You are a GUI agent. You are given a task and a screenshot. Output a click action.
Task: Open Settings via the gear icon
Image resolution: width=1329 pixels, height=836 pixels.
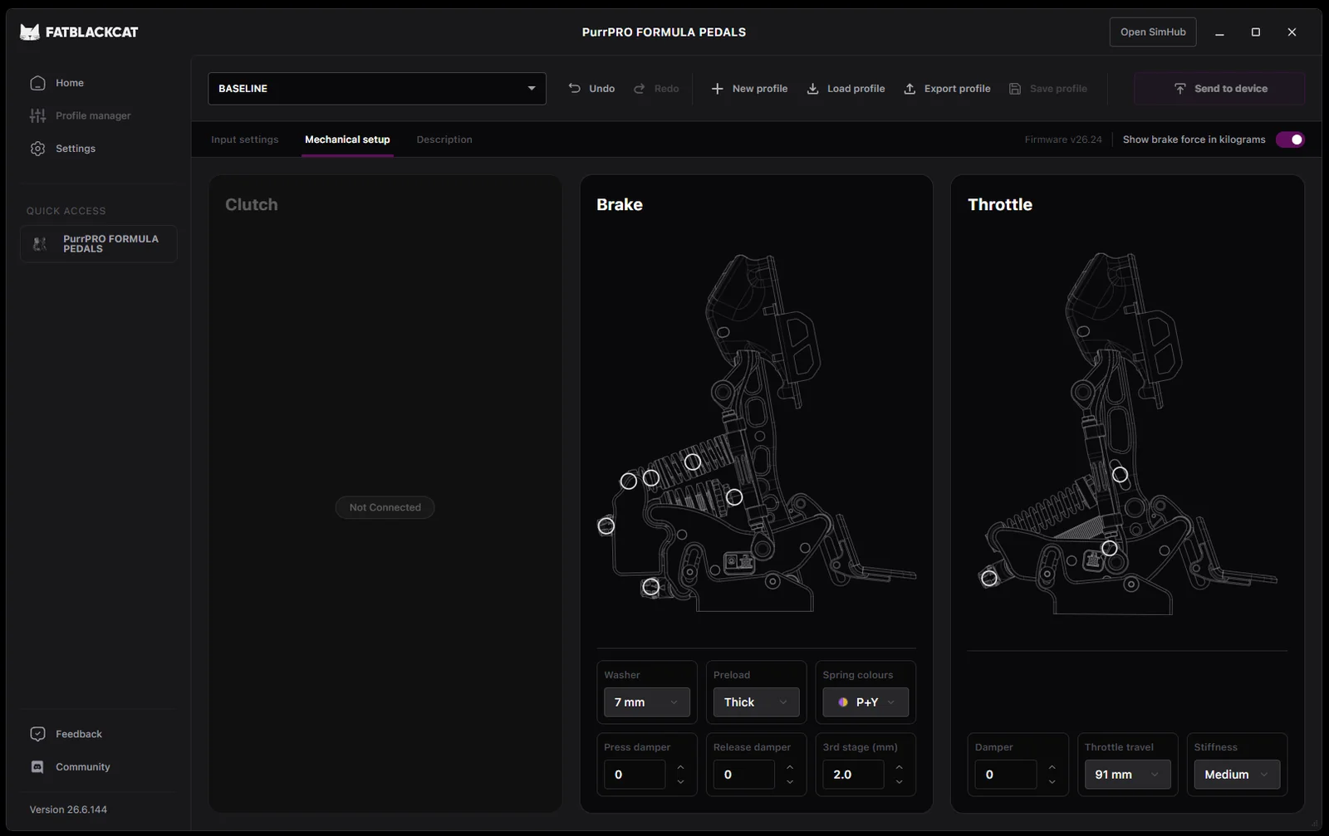(x=37, y=149)
